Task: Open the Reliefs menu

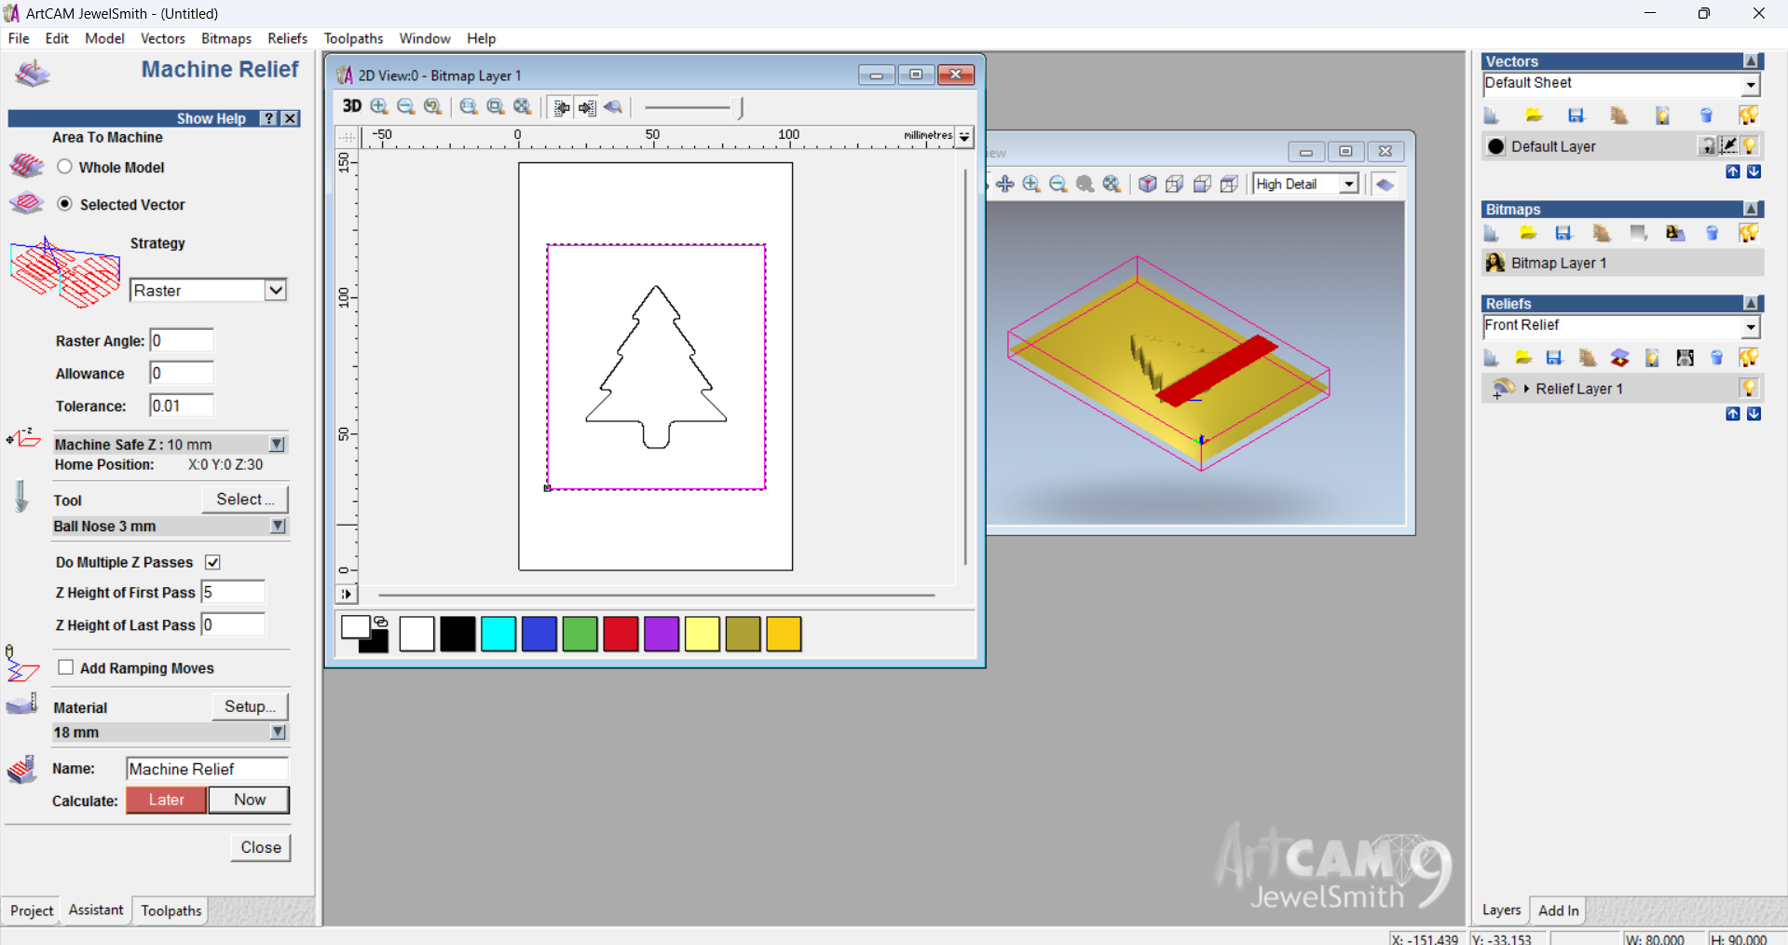Action: [287, 38]
